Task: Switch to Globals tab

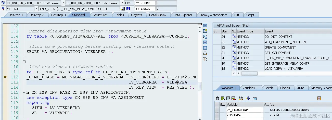Action: coord(285,88)
